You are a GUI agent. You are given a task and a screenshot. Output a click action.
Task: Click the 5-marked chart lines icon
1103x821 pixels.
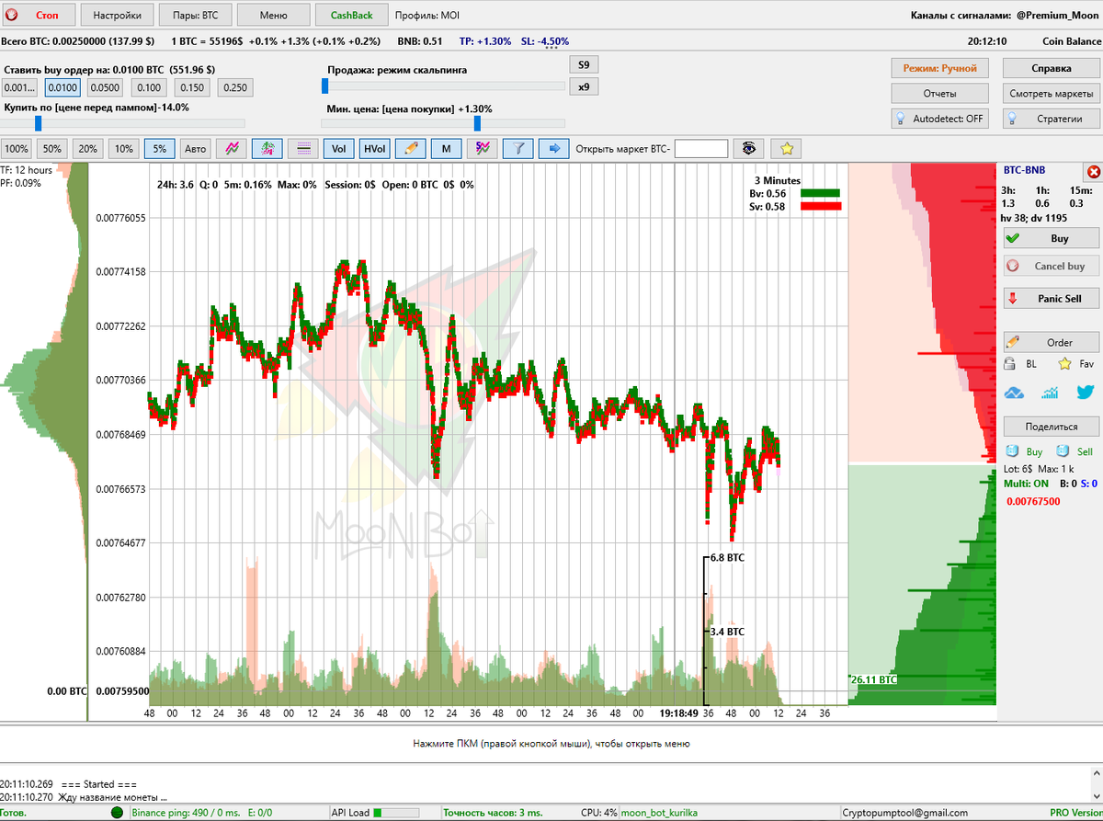(483, 148)
